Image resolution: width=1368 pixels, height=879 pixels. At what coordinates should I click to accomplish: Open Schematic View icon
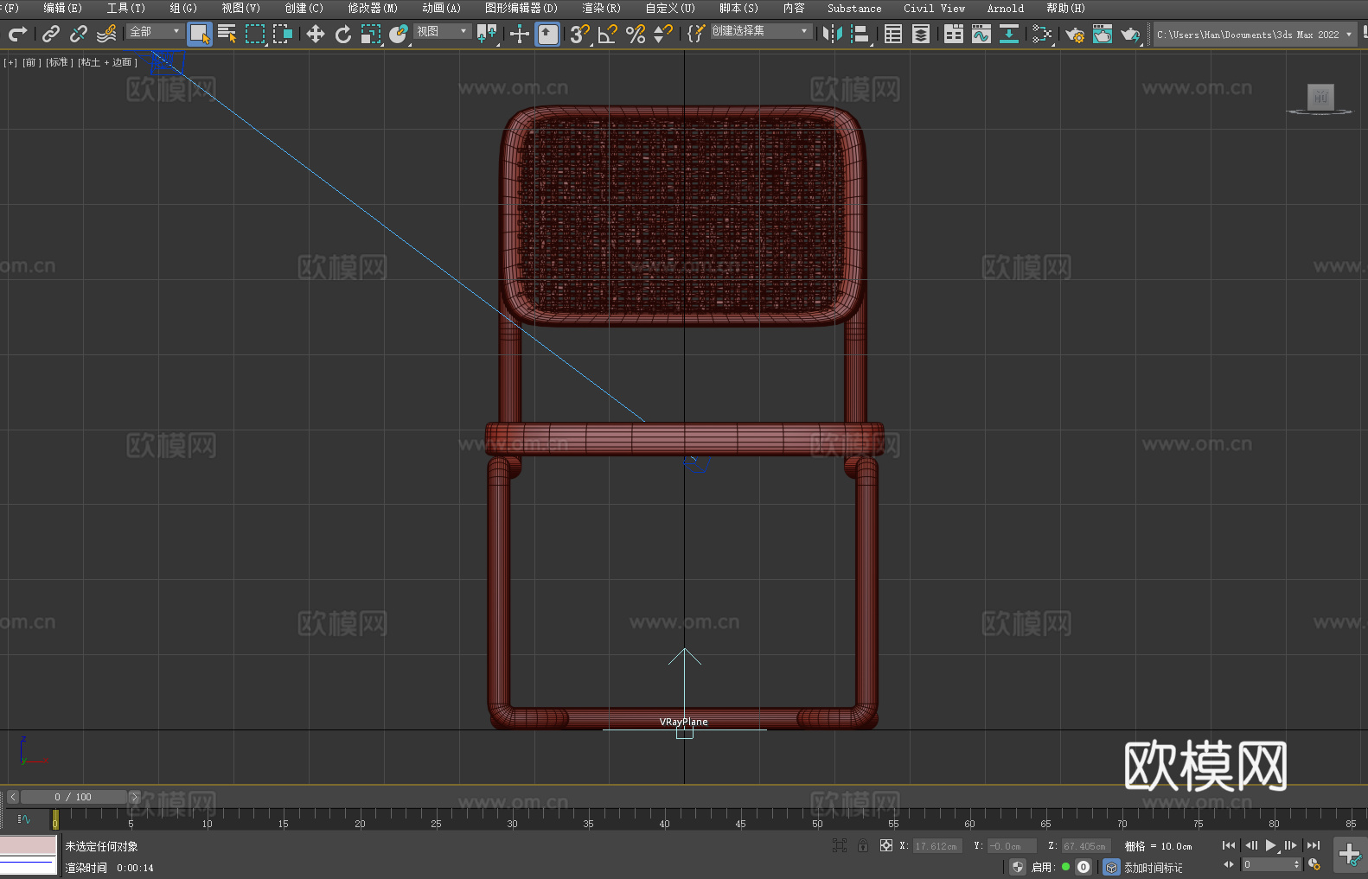pyautogui.click(x=1042, y=34)
